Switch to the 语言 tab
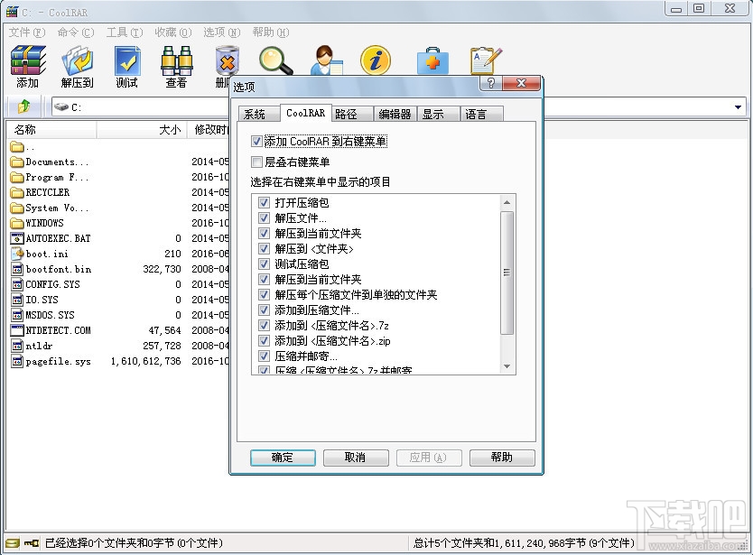Viewport: 753px width, 555px height. point(479,114)
